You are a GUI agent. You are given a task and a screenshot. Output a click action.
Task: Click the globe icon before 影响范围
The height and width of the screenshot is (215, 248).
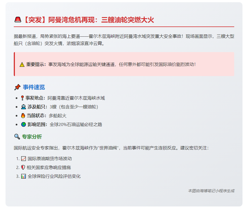coord(24,125)
